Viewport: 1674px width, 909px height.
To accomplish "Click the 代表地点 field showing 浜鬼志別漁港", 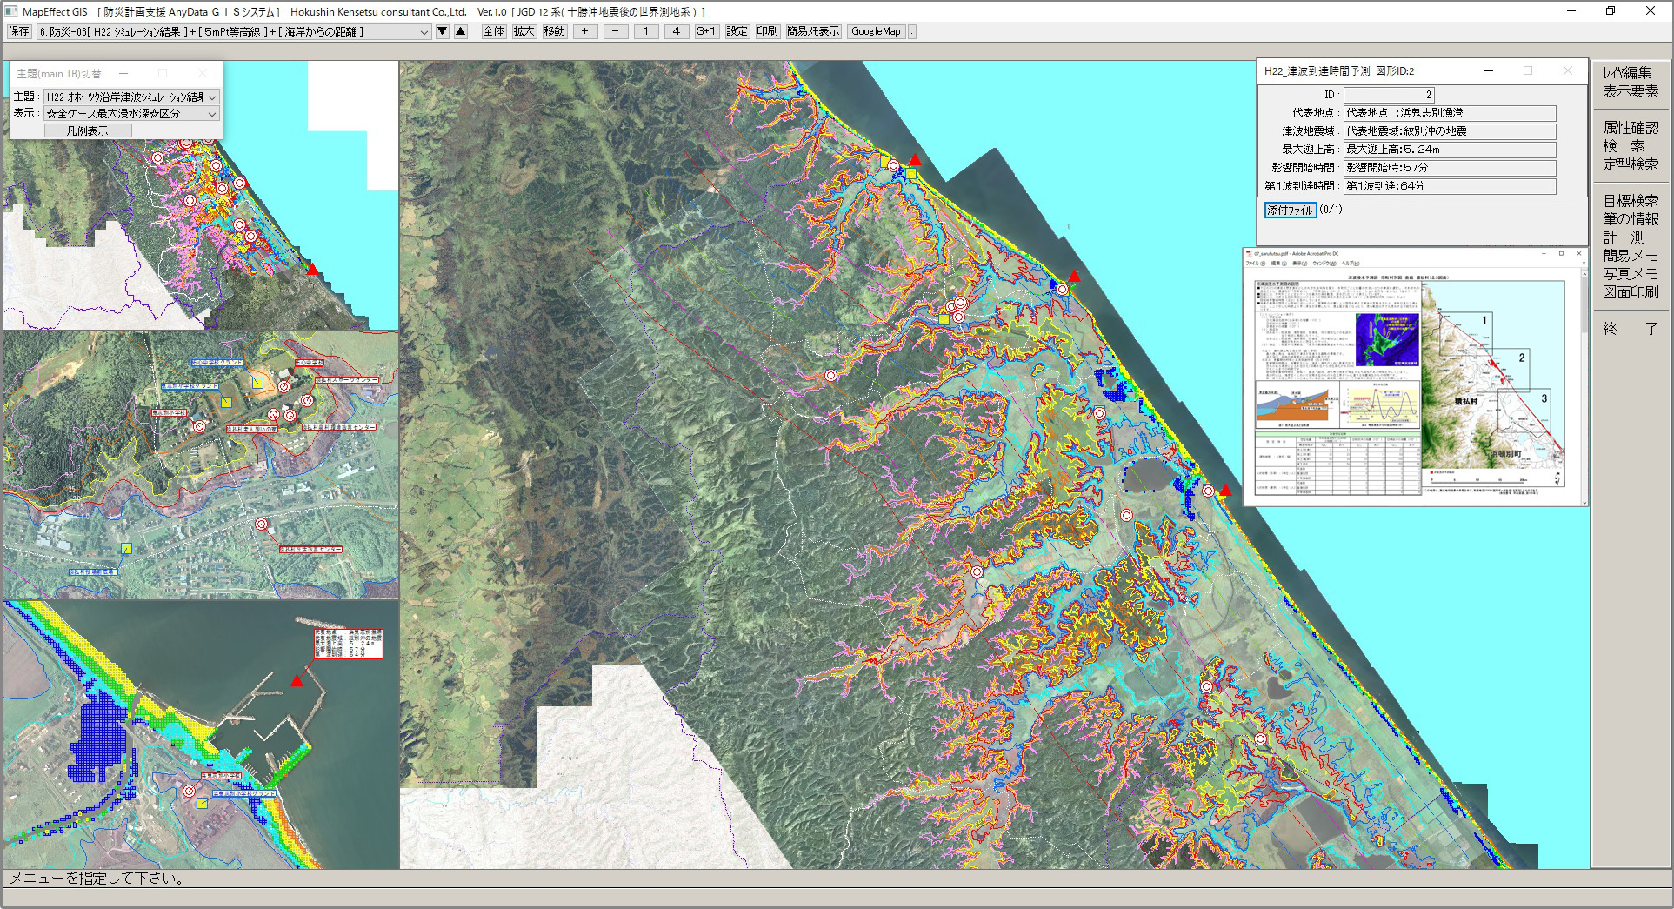I will click(1449, 113).
